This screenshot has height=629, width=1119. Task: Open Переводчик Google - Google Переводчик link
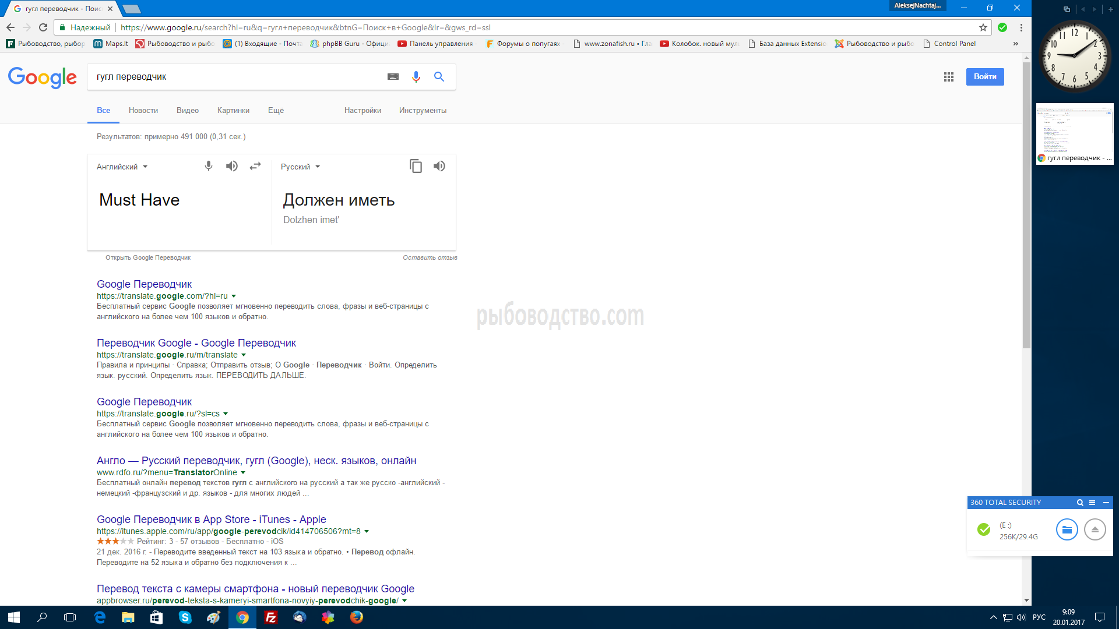[196, 343]
